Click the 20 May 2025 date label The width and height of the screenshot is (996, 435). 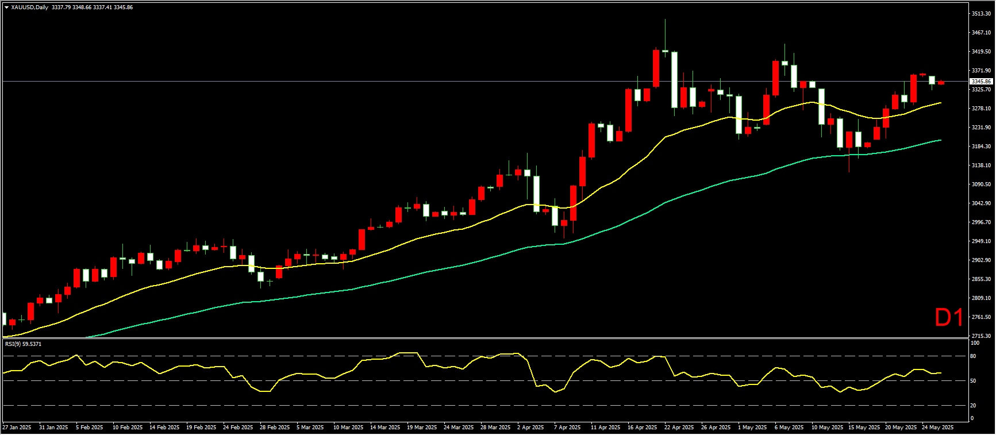pyautogui.click(x=901, y=428)
